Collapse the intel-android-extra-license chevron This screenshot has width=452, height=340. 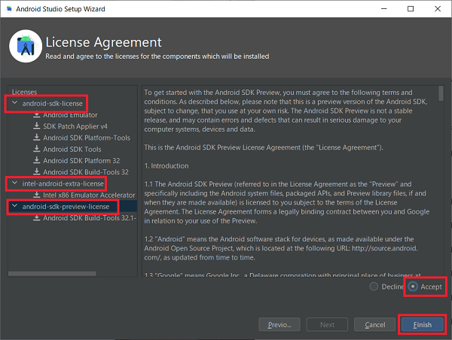pos(15,183)
